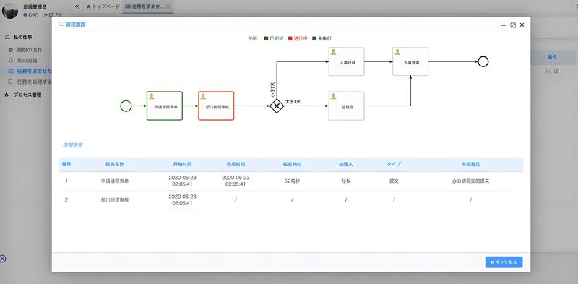Select the 人事备案 task node
Screen dimensions: 578x284
(x=410, y=61)
